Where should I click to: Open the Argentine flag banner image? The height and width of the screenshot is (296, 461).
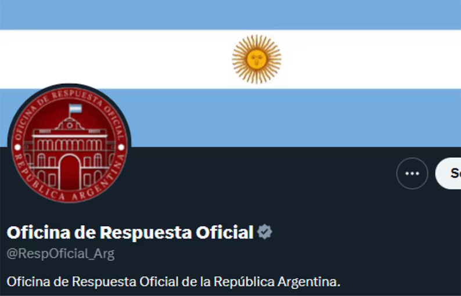click(230, 74)
